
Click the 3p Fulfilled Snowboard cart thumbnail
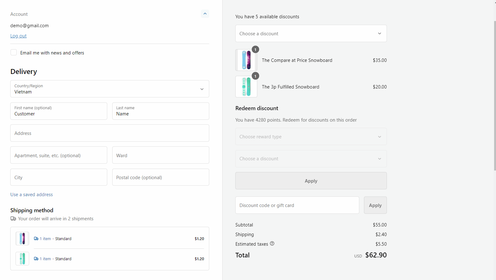[246, 87]
